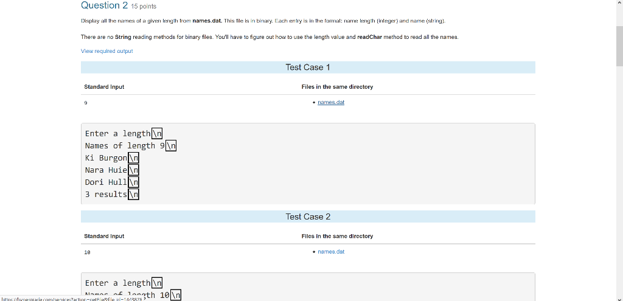Select the Test Case 1 header bar

point(308,67)
